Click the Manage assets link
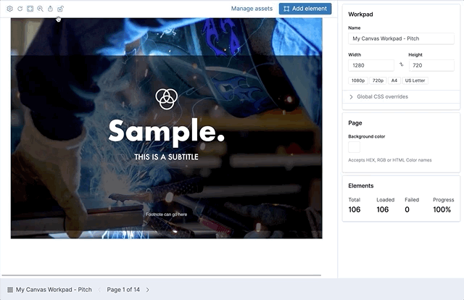The height and width of the screenshot is (300, 464). pos(252,9)
